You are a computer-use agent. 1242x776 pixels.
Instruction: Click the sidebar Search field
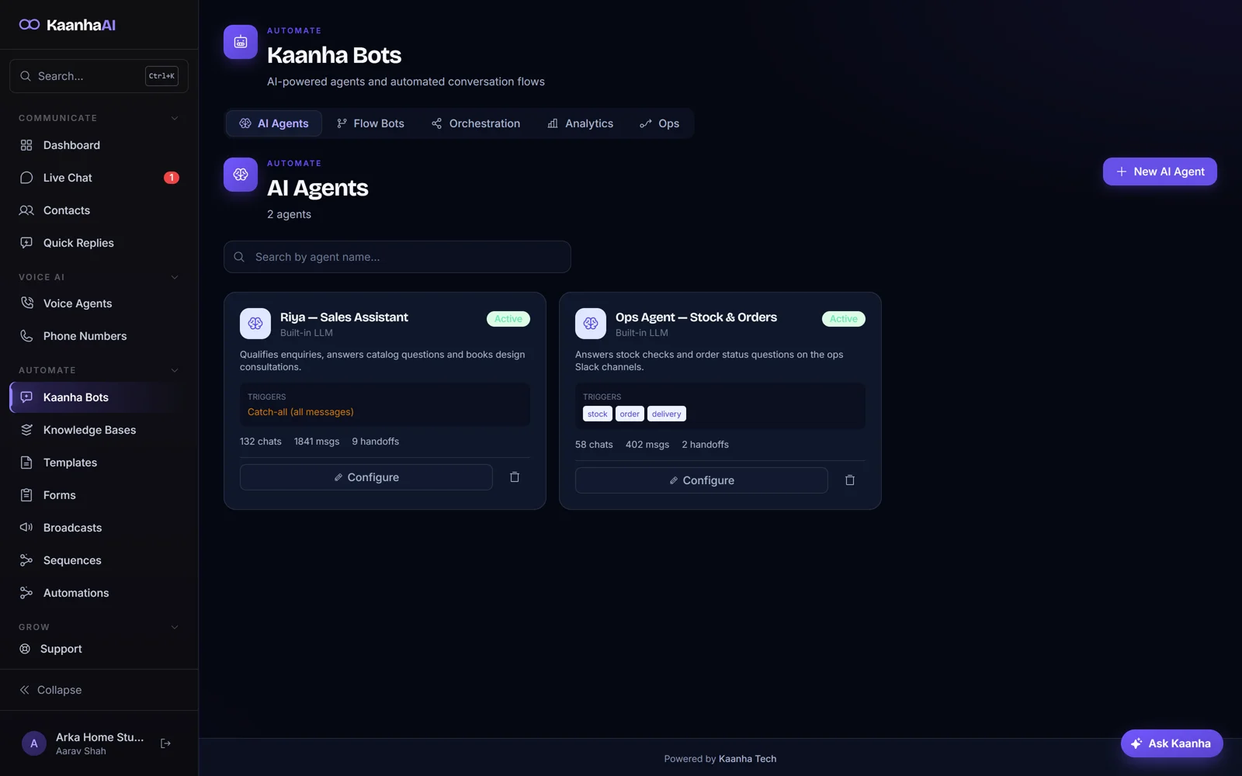click(x=99, y=76)
